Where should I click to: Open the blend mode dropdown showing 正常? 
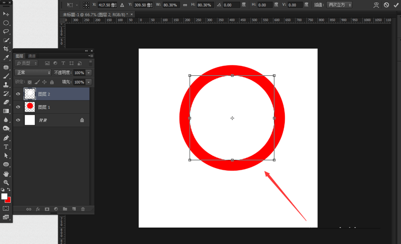click(33, 73)
